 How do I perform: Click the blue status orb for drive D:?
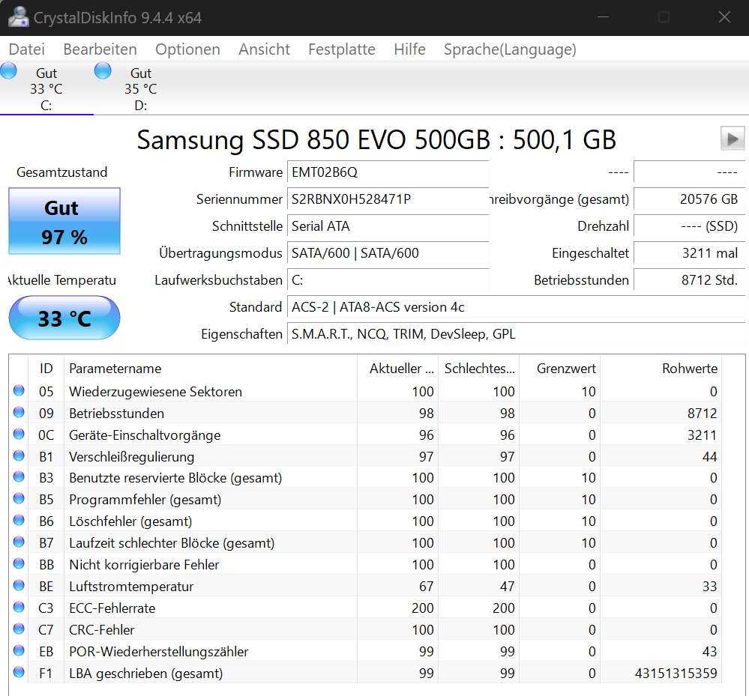point(103,70)
